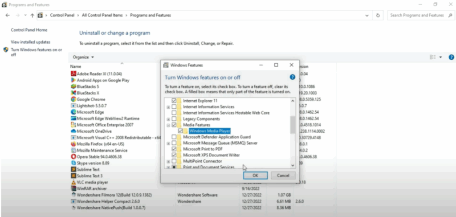
Task: Click the Microsoft Edge icon in list
Action: click(x=73, y=112)
